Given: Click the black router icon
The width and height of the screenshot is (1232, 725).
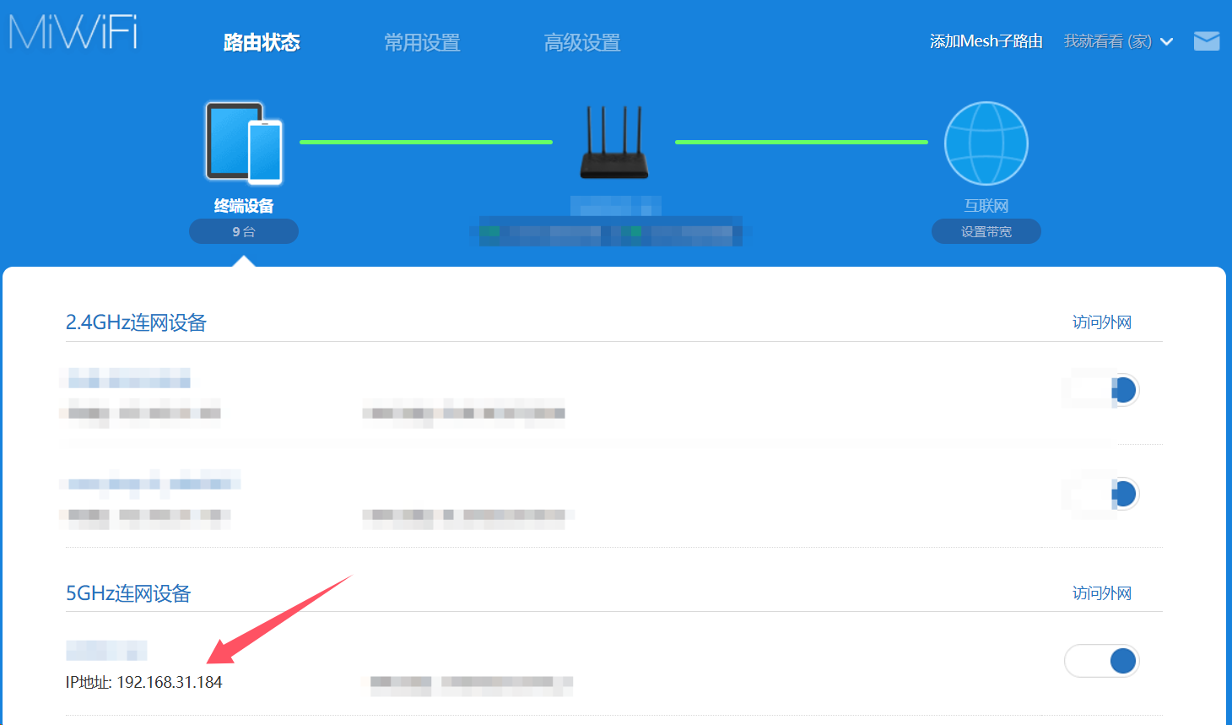Looking at the screenshot, I should tap(614, 142).
